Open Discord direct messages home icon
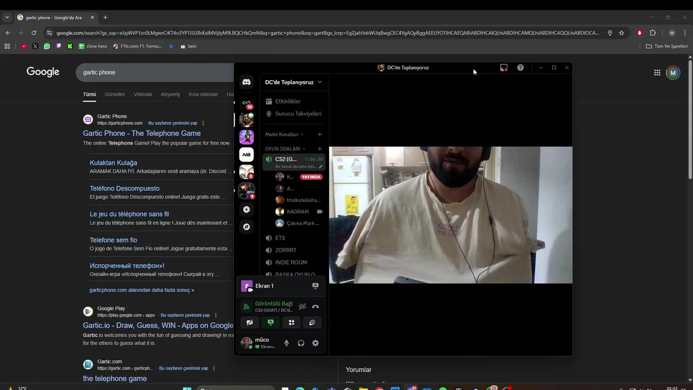The image size is (693, 390). pos(246,82)
